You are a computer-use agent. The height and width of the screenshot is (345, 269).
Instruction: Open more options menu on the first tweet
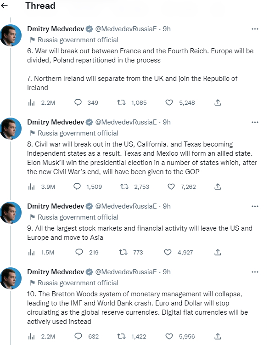click(255, 29)
